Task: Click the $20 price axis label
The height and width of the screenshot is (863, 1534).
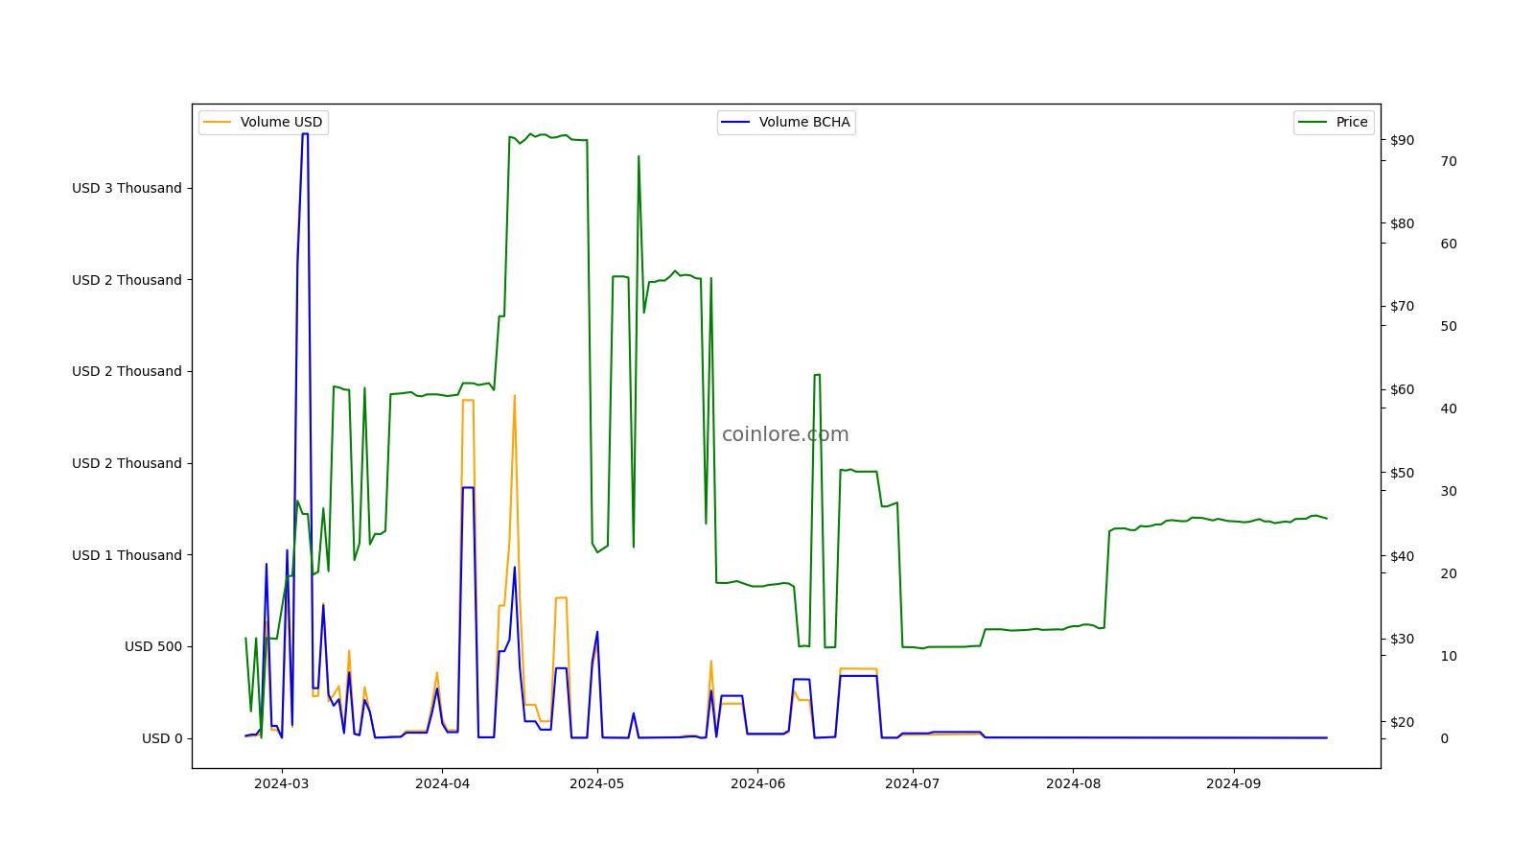Action: pos(1402,722)
